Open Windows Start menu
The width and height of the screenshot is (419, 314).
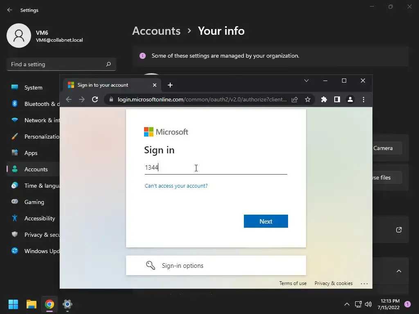(13, 304)
